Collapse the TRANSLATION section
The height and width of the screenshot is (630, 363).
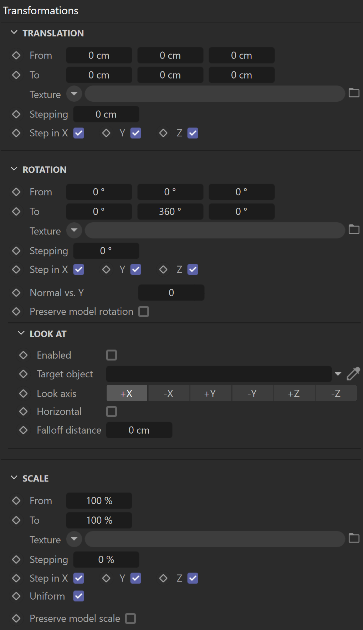pos(14,32)
